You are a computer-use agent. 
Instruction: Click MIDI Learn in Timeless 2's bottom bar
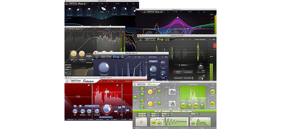[138, 128]
